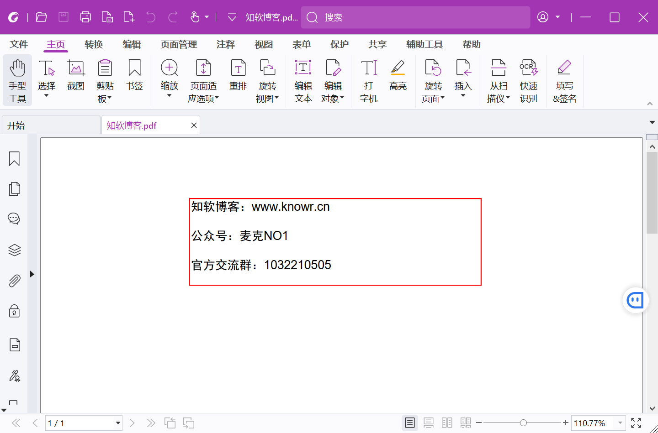Open the security side panel
The height and width of the screenshot is (433, 658).
click(14, 311)
